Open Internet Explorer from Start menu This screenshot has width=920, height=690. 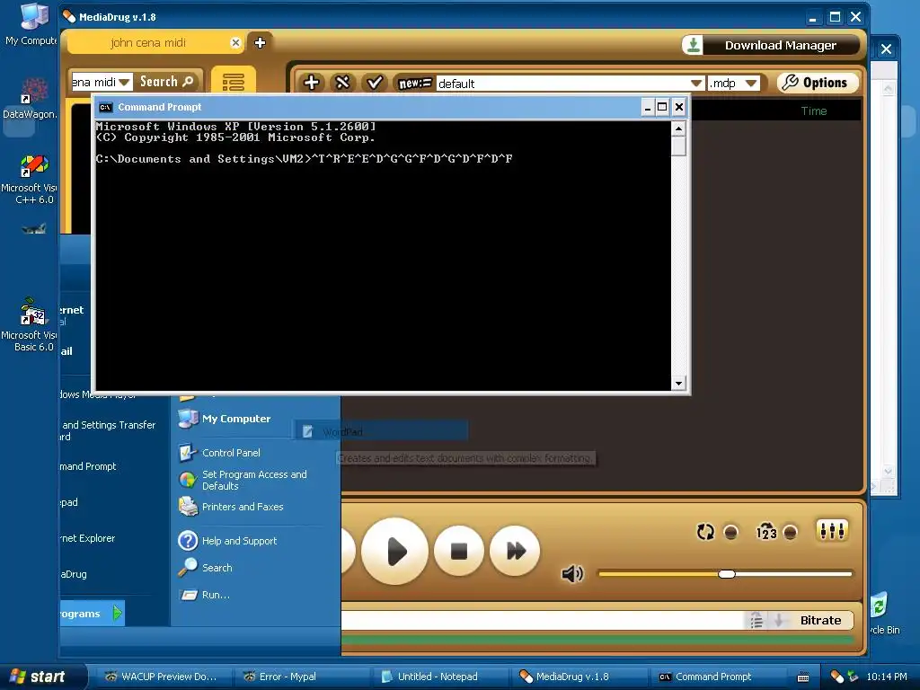tap(88, 538)
